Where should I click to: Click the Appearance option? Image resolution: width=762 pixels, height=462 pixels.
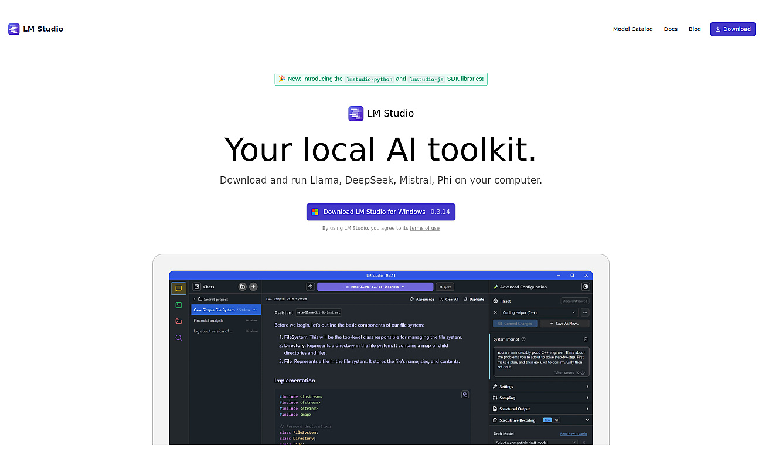[422, 299]
